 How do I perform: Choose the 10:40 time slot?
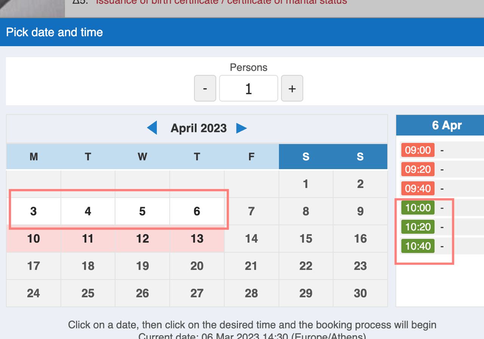point(418,246)
